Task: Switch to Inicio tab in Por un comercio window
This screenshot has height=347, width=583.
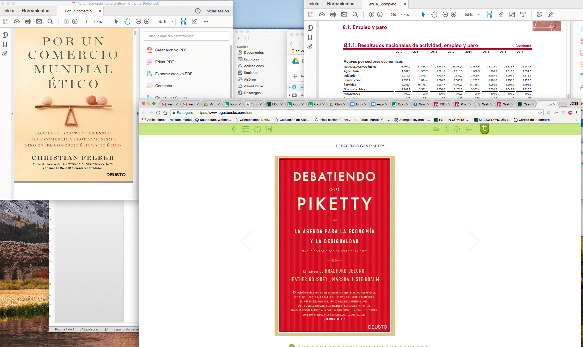Action: (x=9, y=11)
